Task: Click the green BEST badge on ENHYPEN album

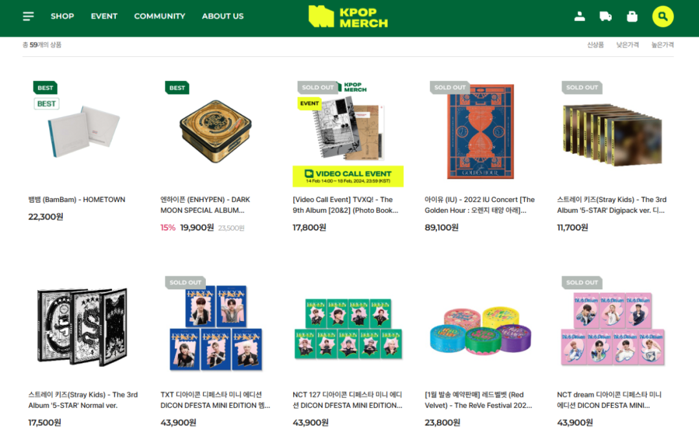Action: click(177, 88)
